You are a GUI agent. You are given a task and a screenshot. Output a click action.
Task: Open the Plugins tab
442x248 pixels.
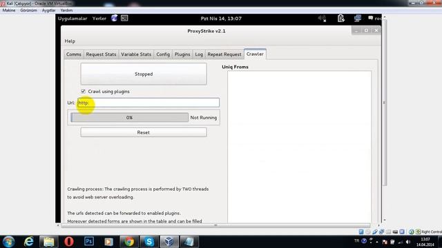coord(182,54)
